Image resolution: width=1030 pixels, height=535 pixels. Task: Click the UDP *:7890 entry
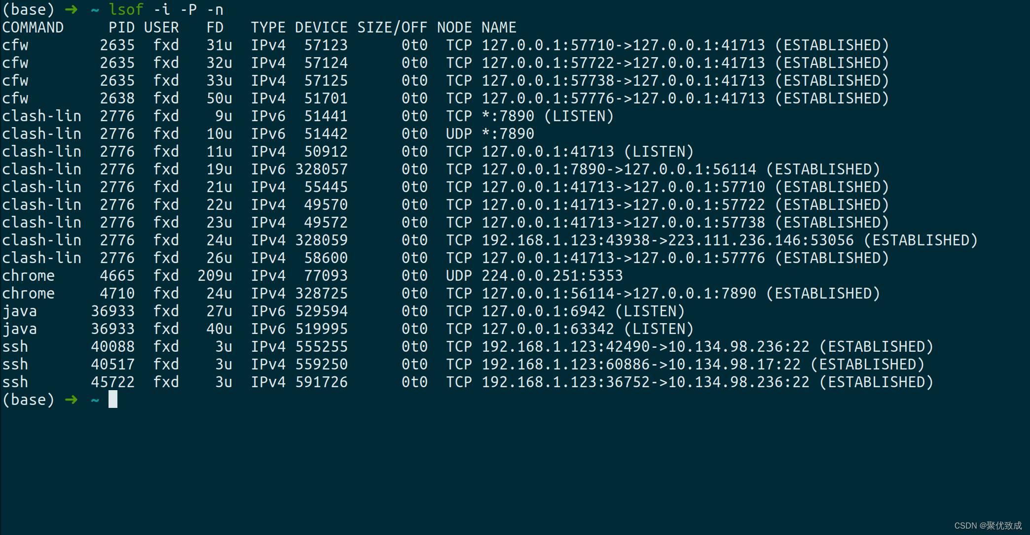[508, 134]
